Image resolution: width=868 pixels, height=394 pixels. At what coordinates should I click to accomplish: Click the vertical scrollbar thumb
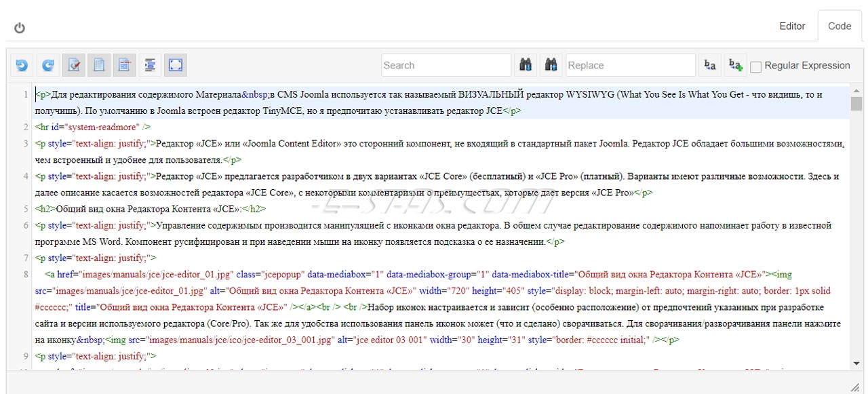(x=856, y=104)
